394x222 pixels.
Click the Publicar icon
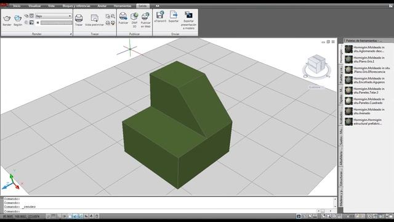123,17
